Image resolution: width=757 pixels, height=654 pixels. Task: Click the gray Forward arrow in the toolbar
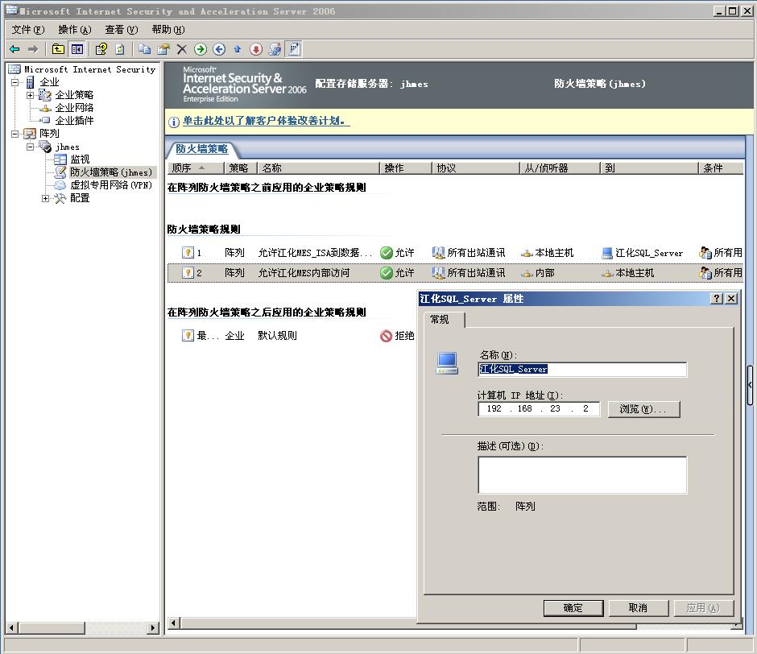tap(33, 49)
